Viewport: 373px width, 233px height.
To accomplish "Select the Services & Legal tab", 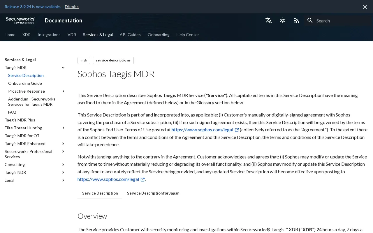I will [98, 35].
